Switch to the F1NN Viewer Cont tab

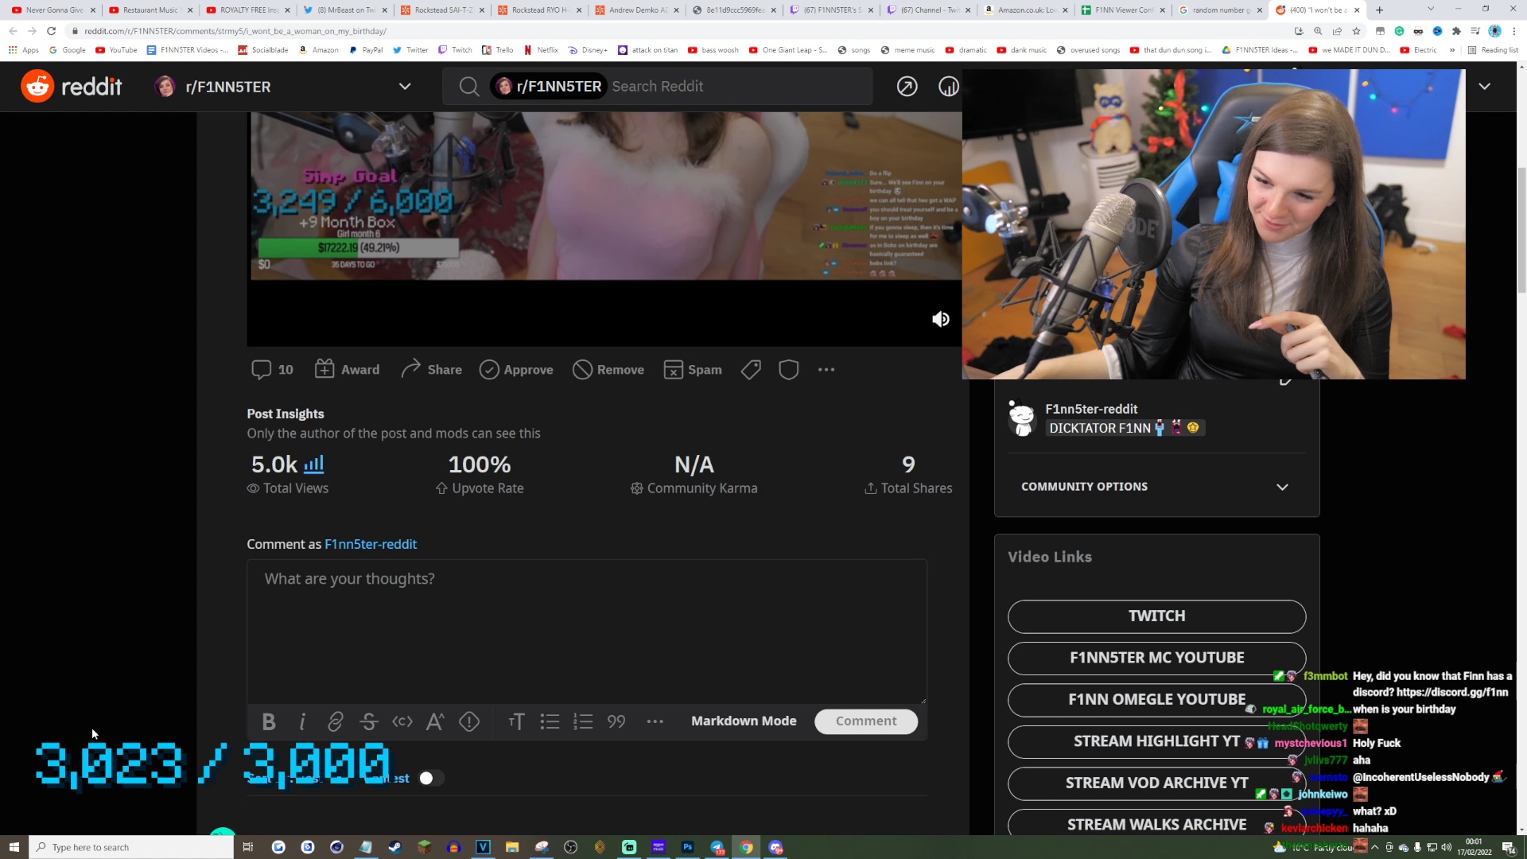click(1124, 10)
